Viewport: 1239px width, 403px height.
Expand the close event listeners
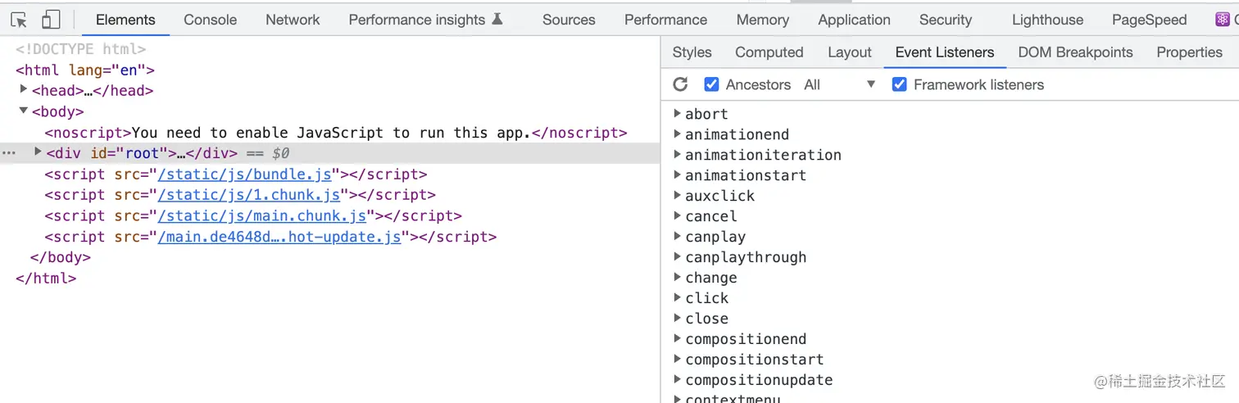coord(678,318)
